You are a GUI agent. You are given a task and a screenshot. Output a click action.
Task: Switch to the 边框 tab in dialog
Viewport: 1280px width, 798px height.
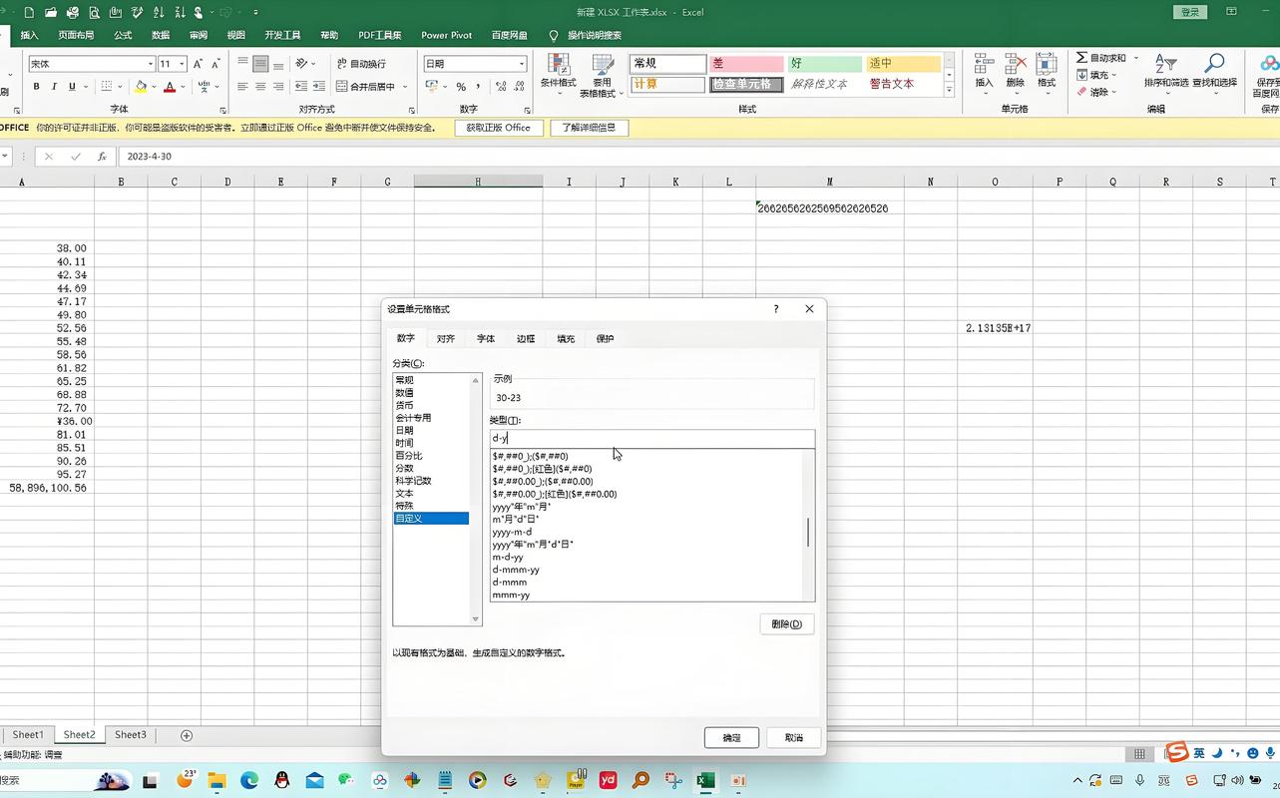[x=526, y=338]
